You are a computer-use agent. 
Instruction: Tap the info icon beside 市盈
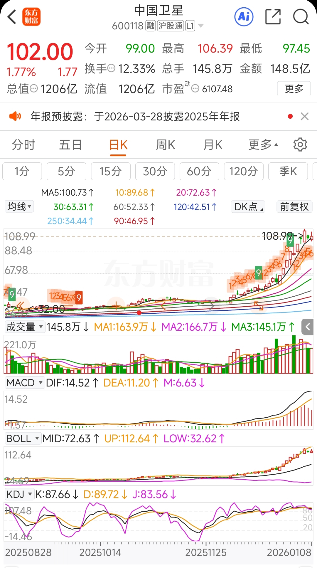click(x=195, y=88)
